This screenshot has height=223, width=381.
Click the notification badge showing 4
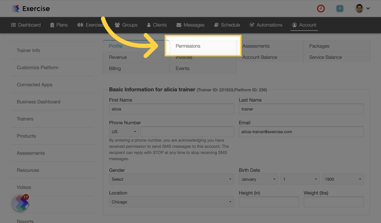click(x=340, y=8)
